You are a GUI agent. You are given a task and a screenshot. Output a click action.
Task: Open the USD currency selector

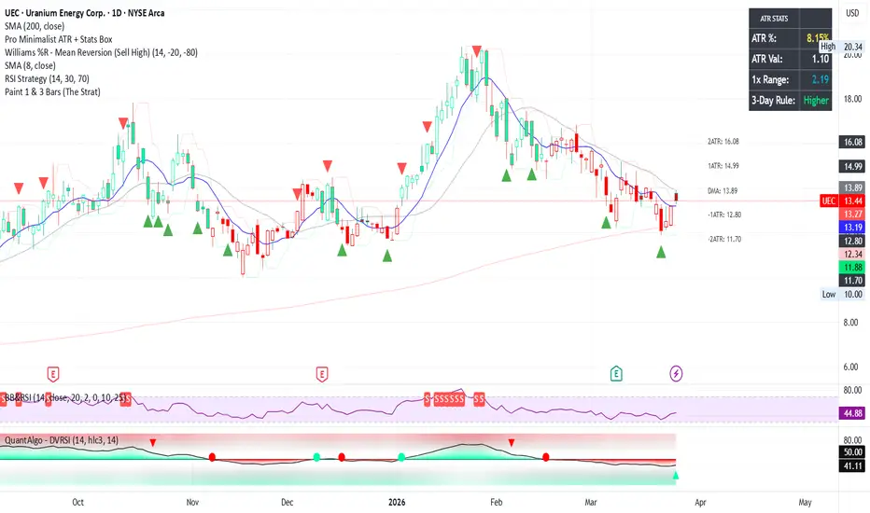(x=852, y=13)
